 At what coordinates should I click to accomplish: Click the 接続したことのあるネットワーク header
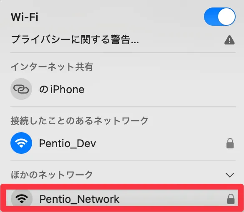[x=79, y=121]
